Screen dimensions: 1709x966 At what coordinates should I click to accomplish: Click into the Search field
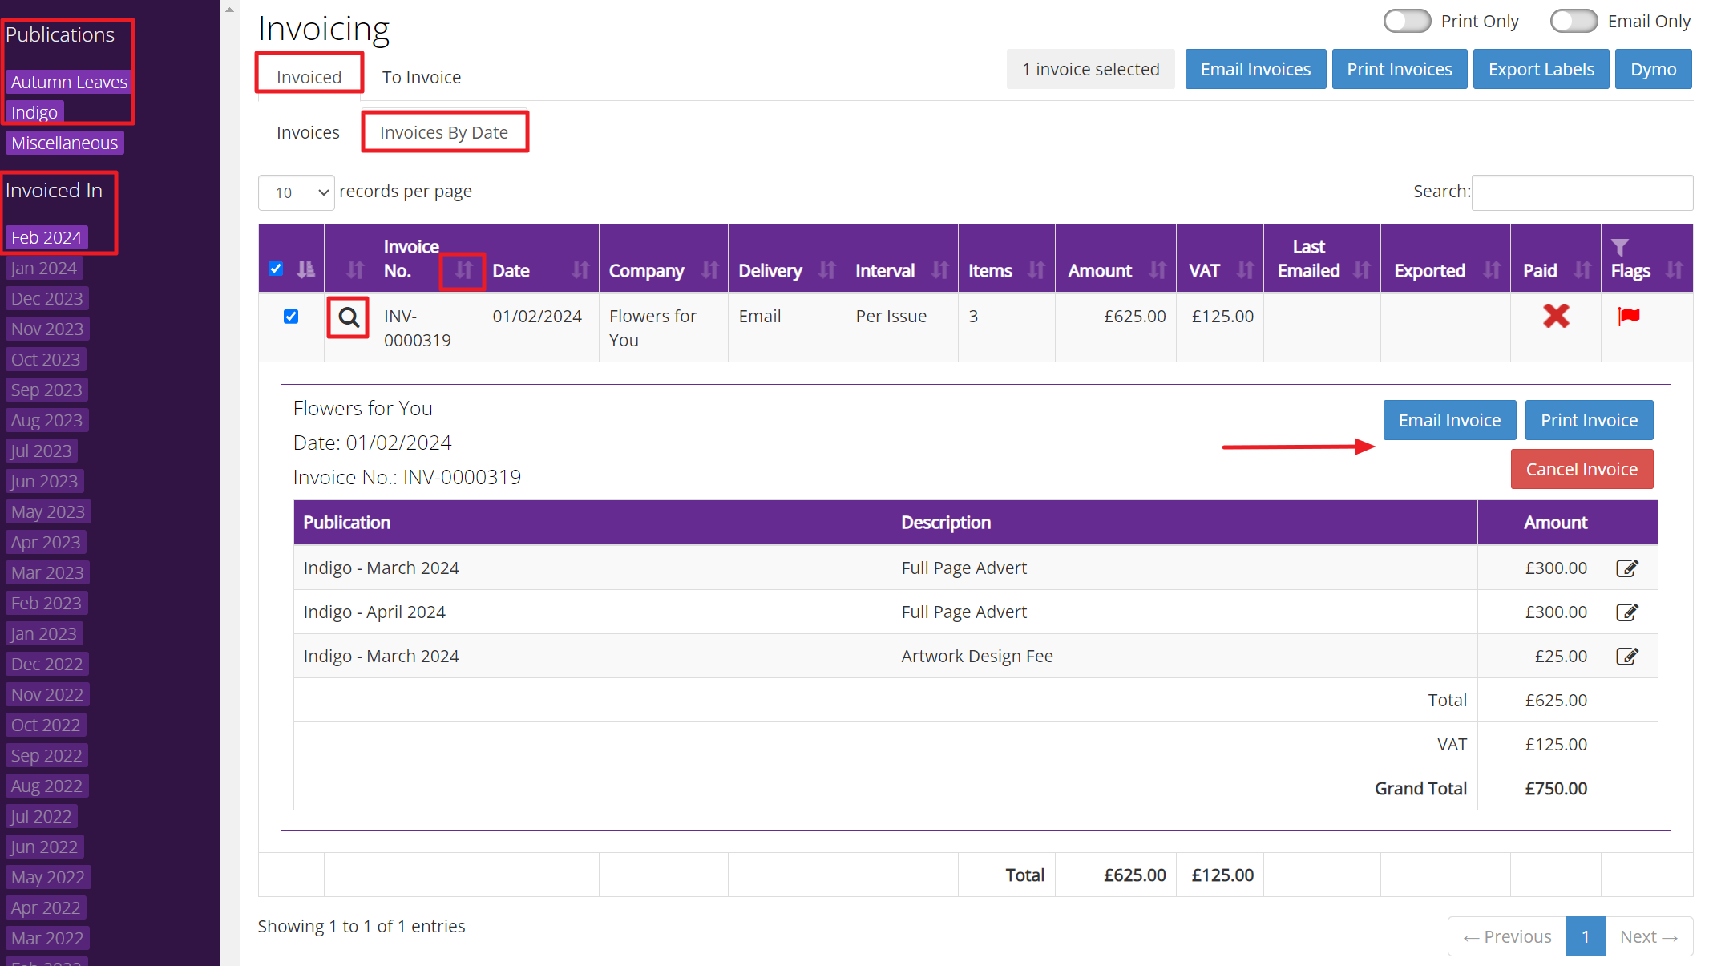click(x=1582, y=192)
